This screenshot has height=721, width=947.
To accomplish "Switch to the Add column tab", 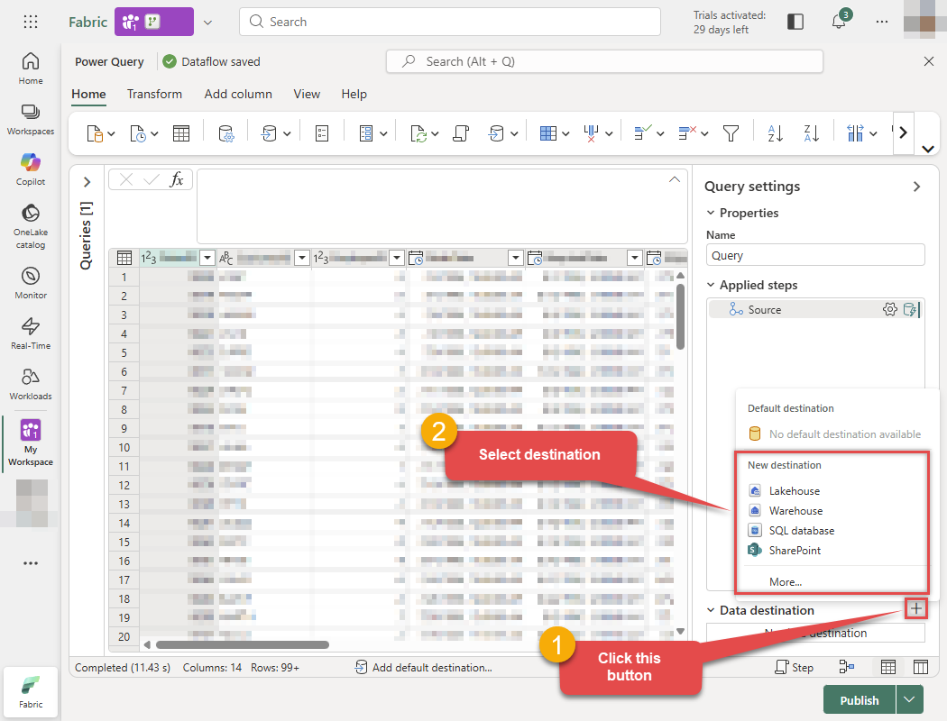I will coord(238,94).
